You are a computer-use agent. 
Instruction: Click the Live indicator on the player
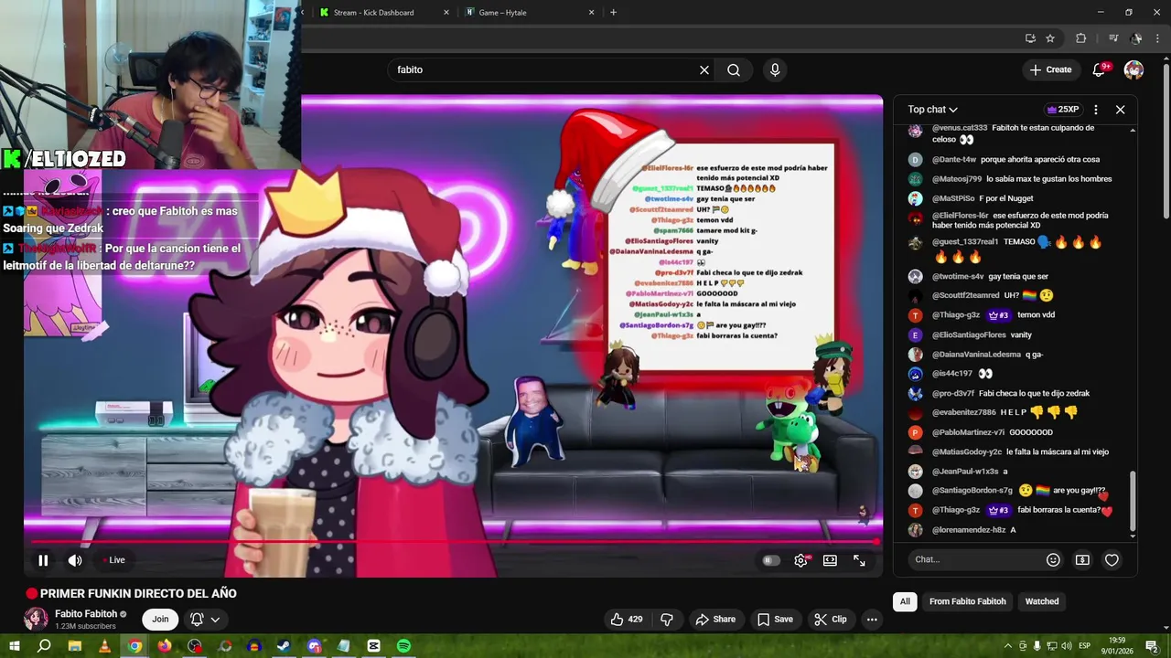(x=113, y=560)
